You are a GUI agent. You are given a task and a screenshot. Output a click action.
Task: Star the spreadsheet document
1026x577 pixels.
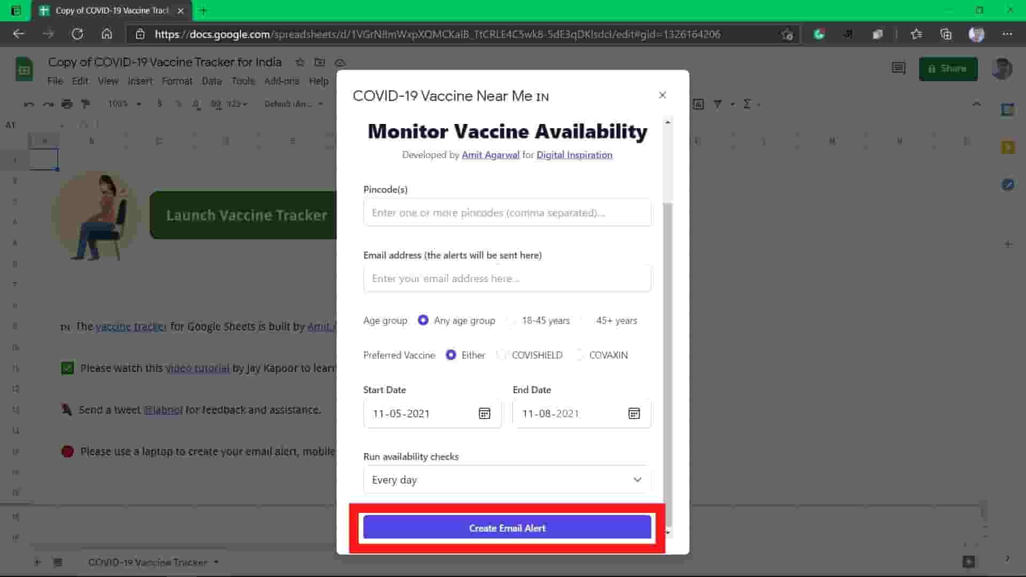click(x=300, y=63)
